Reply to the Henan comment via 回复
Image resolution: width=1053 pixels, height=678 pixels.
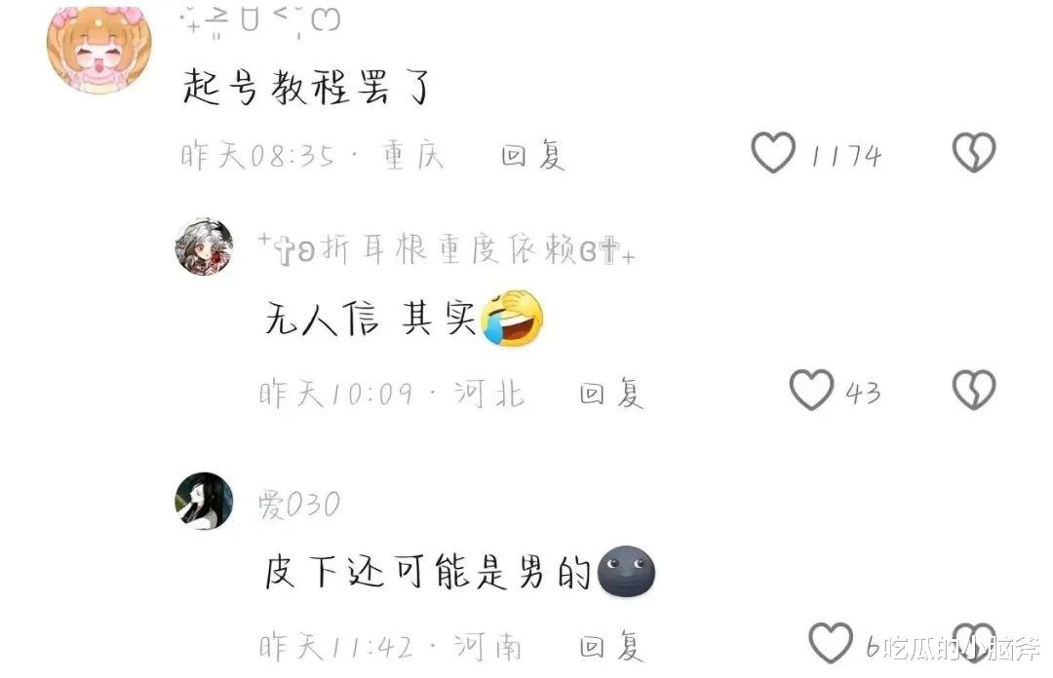pos(611,647)
